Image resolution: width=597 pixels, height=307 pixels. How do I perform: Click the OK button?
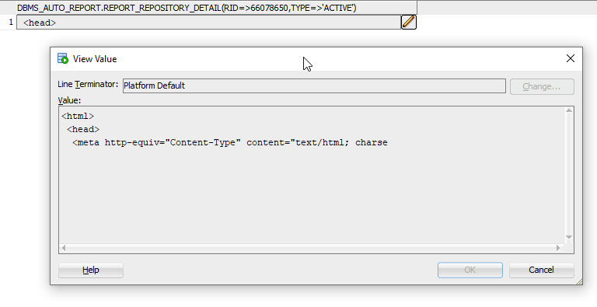470,270
